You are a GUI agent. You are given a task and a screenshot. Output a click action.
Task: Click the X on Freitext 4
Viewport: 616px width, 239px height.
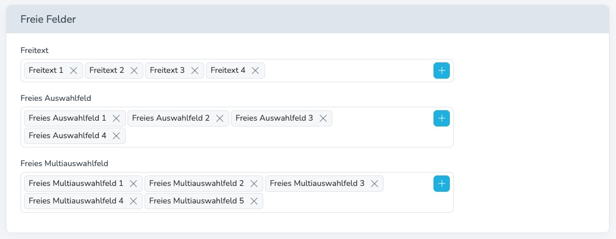tap(255, 71)
